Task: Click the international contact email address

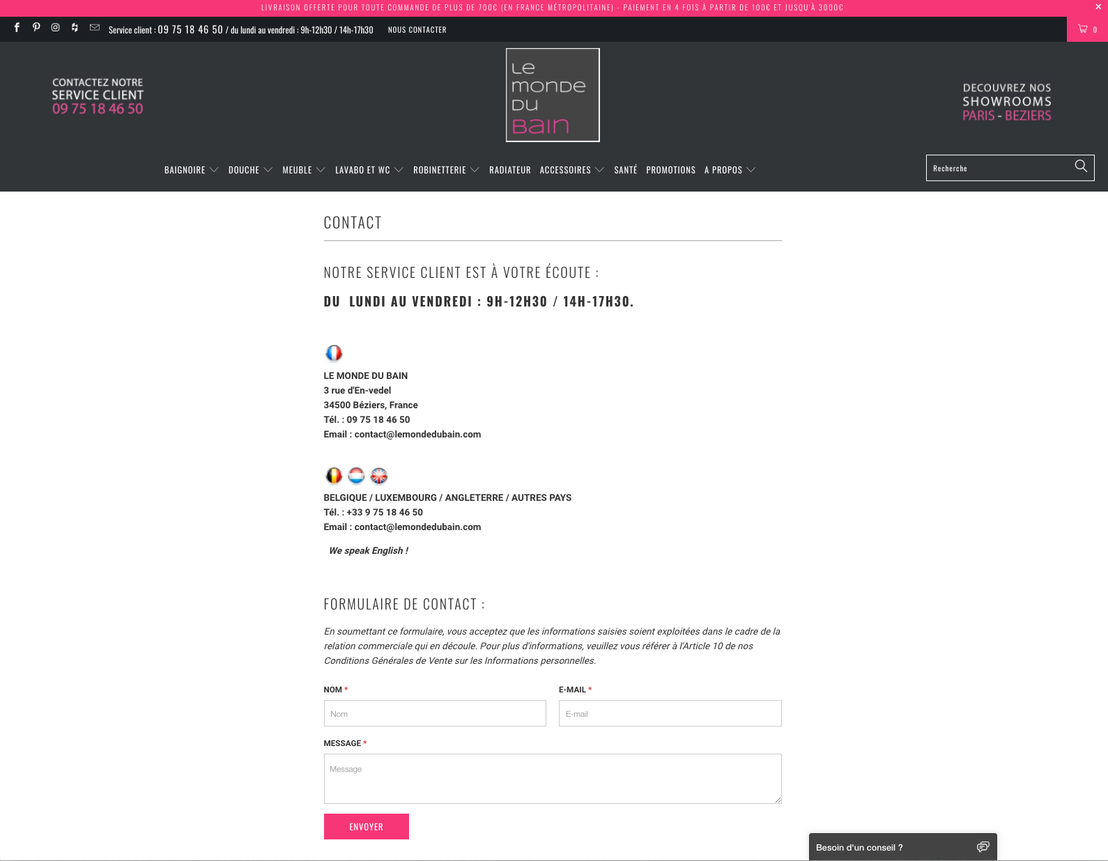Action: tap(417, 527)
